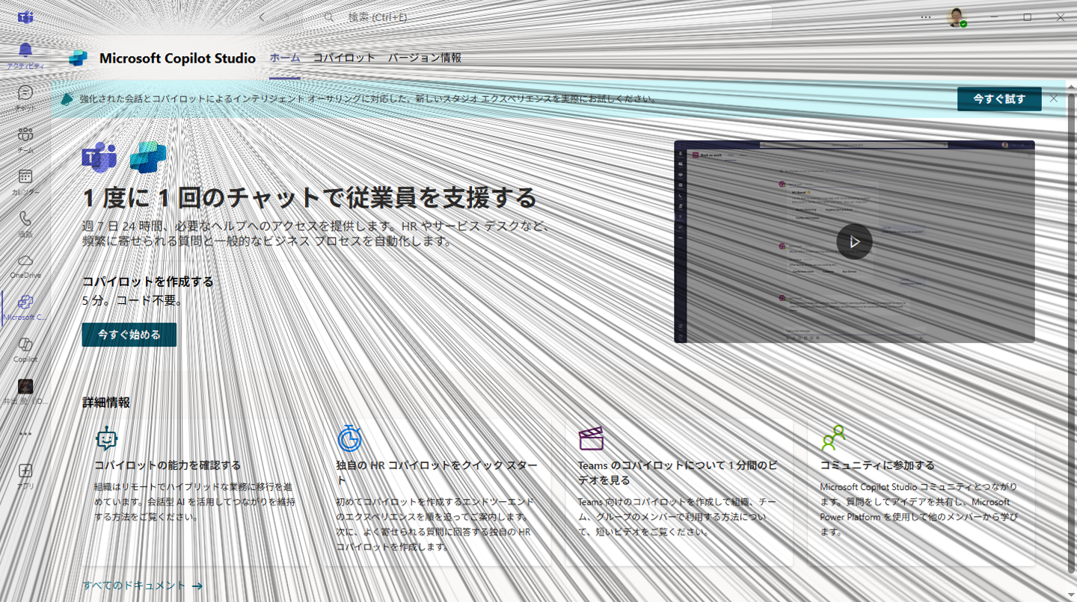The height and width of the screenshot is (602, 1077).
Task: Click the 今すぐ試す banner button
Action: [998, 99]
